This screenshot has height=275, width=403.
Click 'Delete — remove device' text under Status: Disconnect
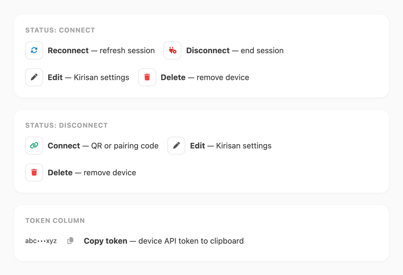coord(92,173)
